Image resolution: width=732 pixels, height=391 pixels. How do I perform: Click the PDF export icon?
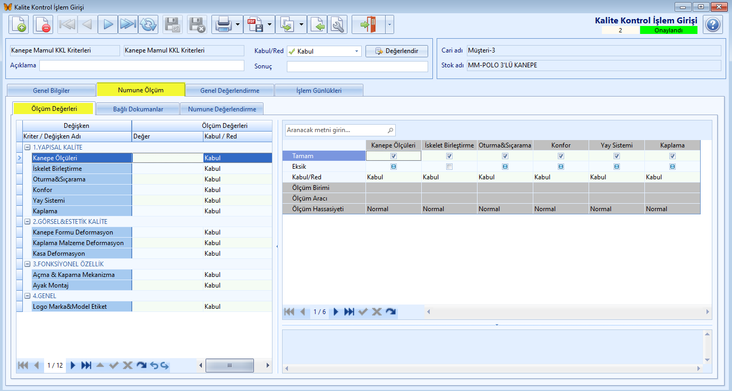pyautogui.click(x=256, y=24)
